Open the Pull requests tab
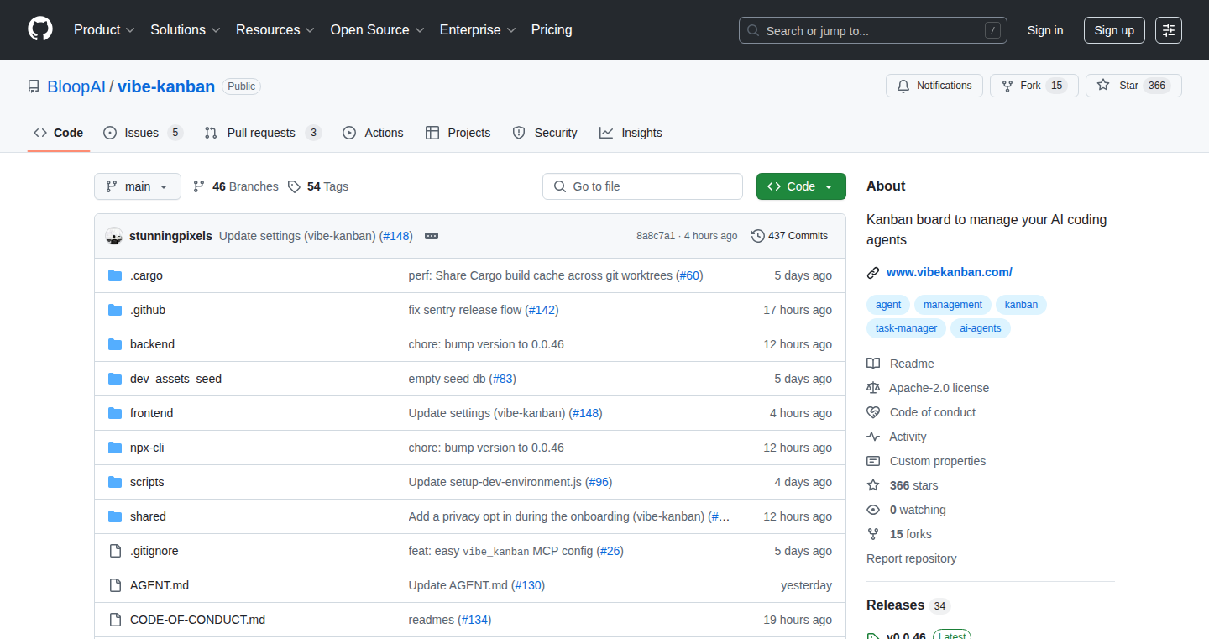1209x639 pixels. point(263,133)
